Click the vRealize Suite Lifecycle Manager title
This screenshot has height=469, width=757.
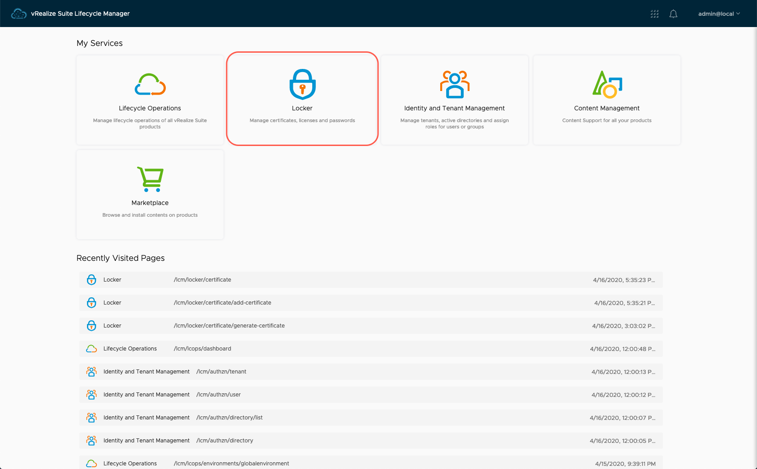click(80, 14)
